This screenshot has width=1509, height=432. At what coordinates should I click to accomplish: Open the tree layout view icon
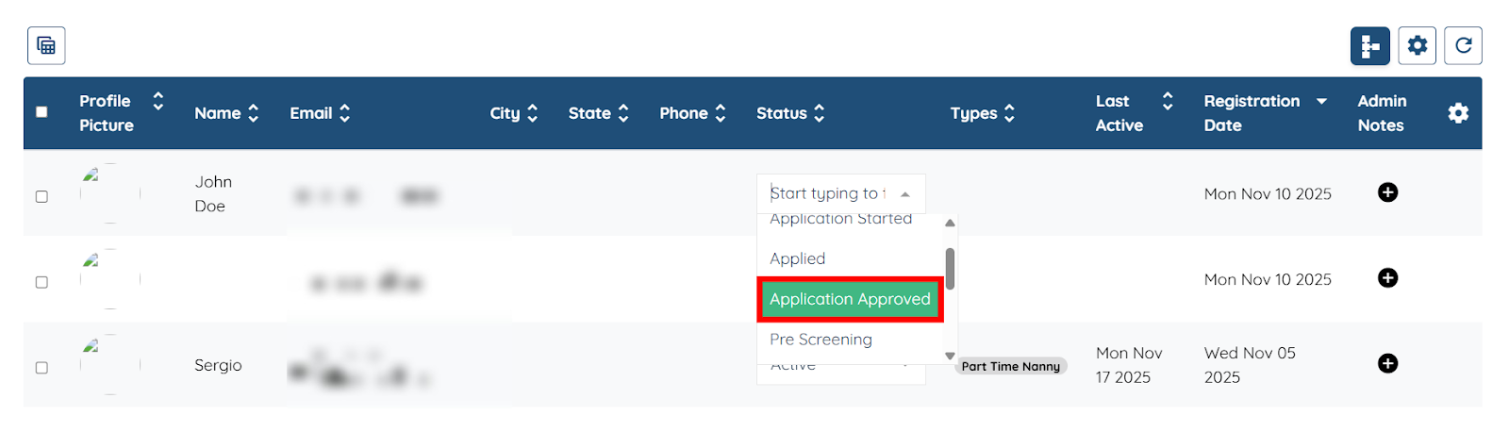[1369, 45]
